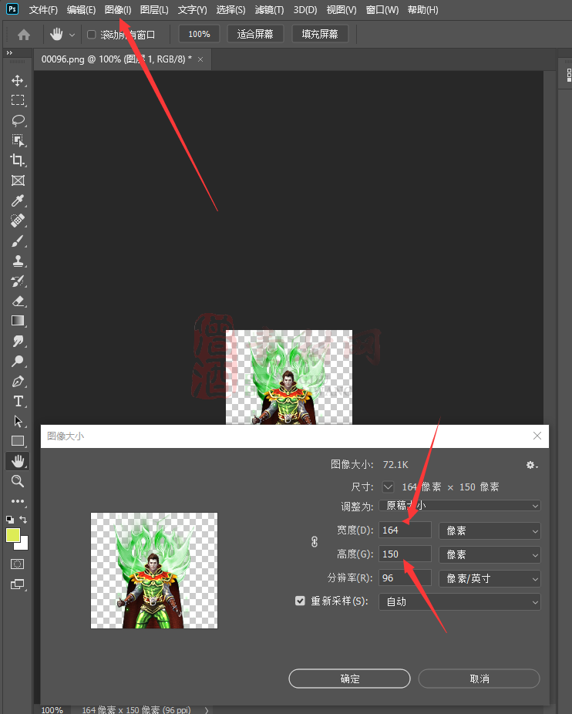Viewport: 572px width, 714px height.
Task: Select the Hand tool in toolbar
Action: (x=18, y=461)
